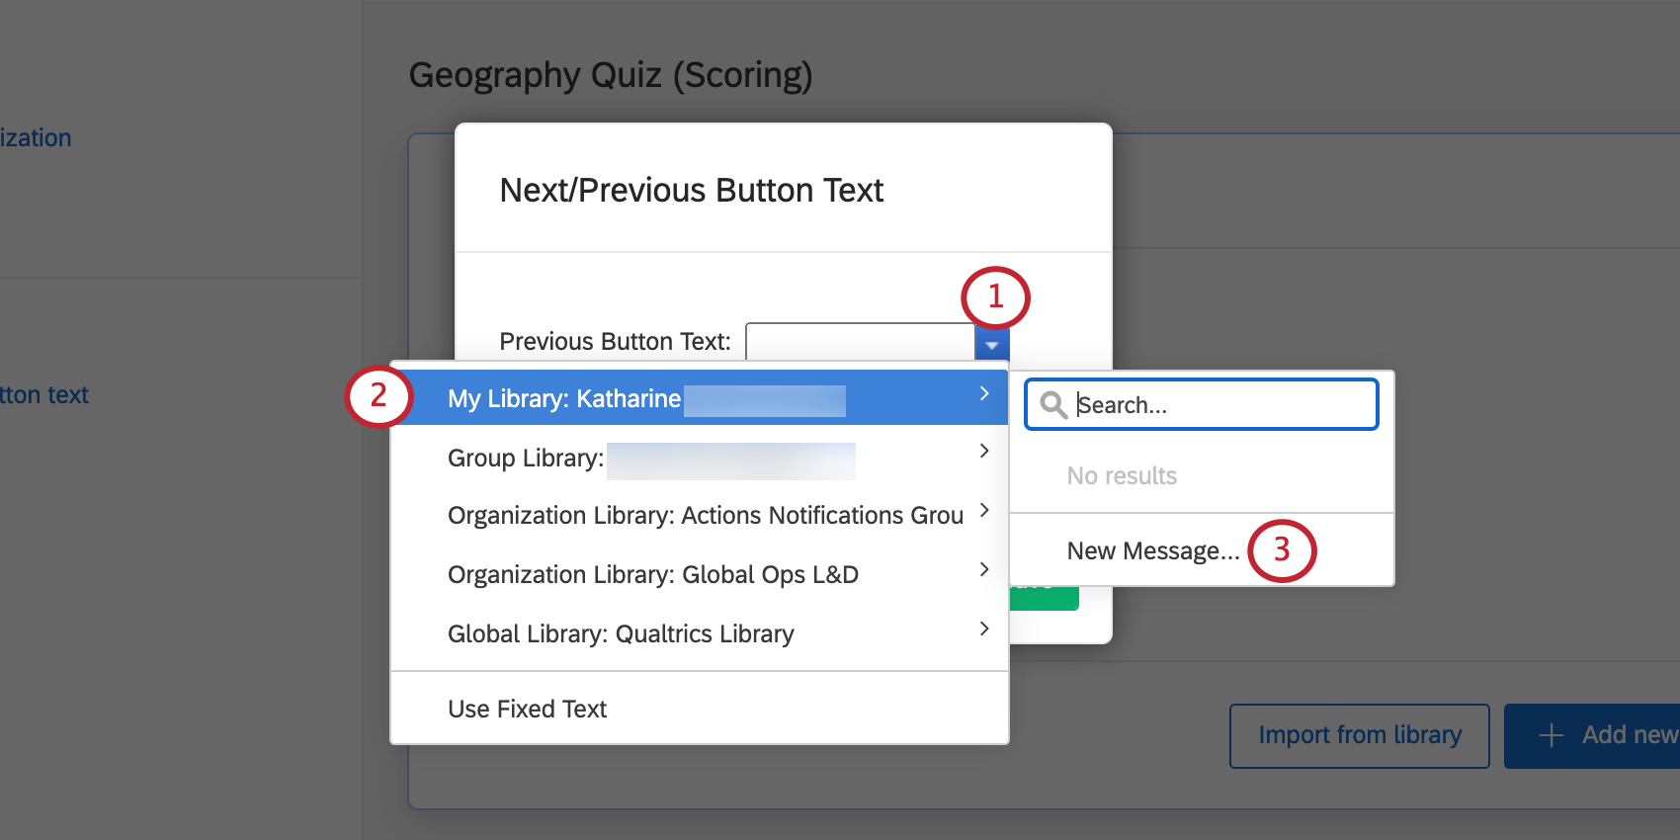Select New Message... option
Viewport: 1680px width, 840px height.
pos(1152,551)
